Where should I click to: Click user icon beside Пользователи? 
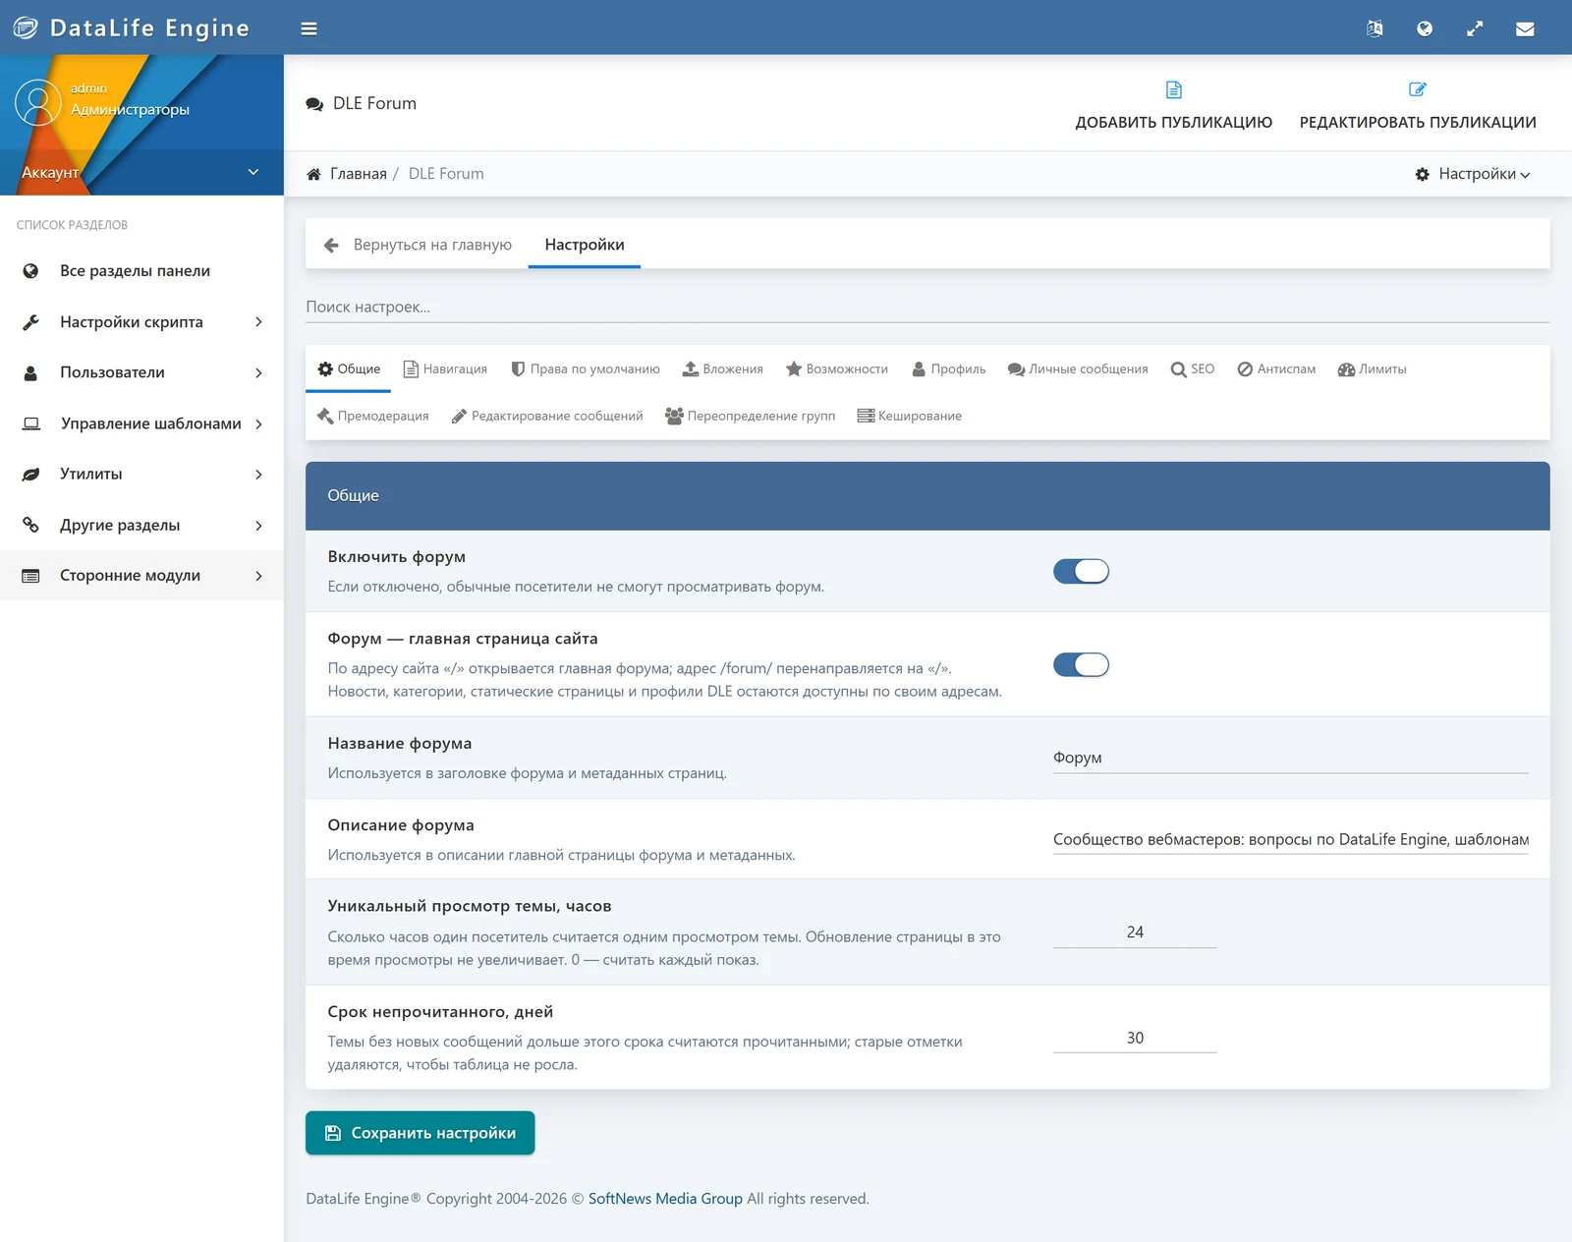click(x=30, y=373)
